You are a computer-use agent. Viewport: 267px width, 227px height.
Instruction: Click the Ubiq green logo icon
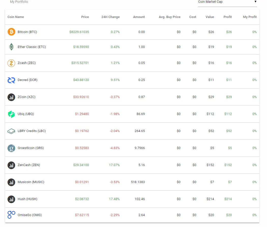click(11, 114)
